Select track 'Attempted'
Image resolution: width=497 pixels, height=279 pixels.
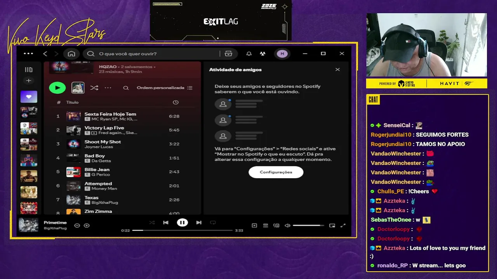123,186
